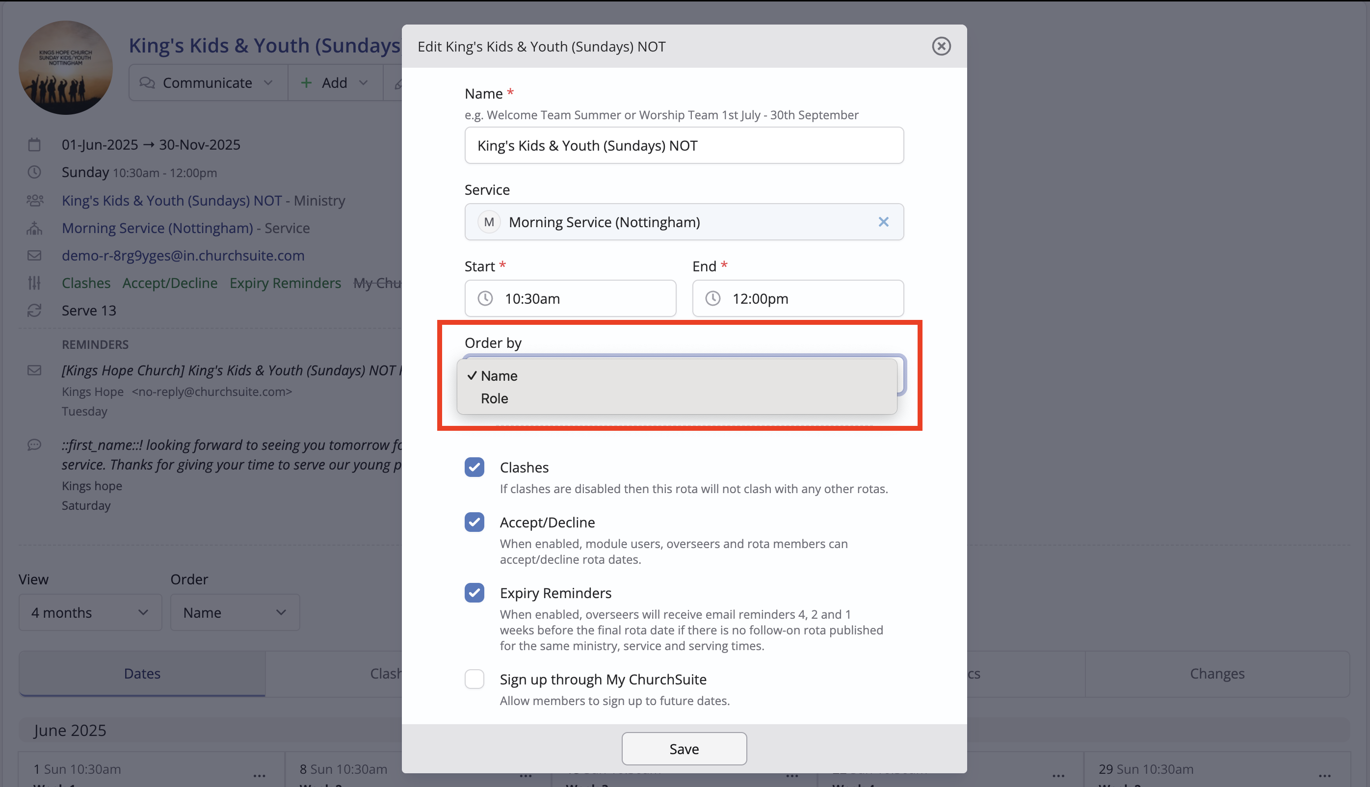Image resolution: width=1370 pixels, height=787 pixels.
Task: Click the rota profile picture
Action: tap(65, 68)
